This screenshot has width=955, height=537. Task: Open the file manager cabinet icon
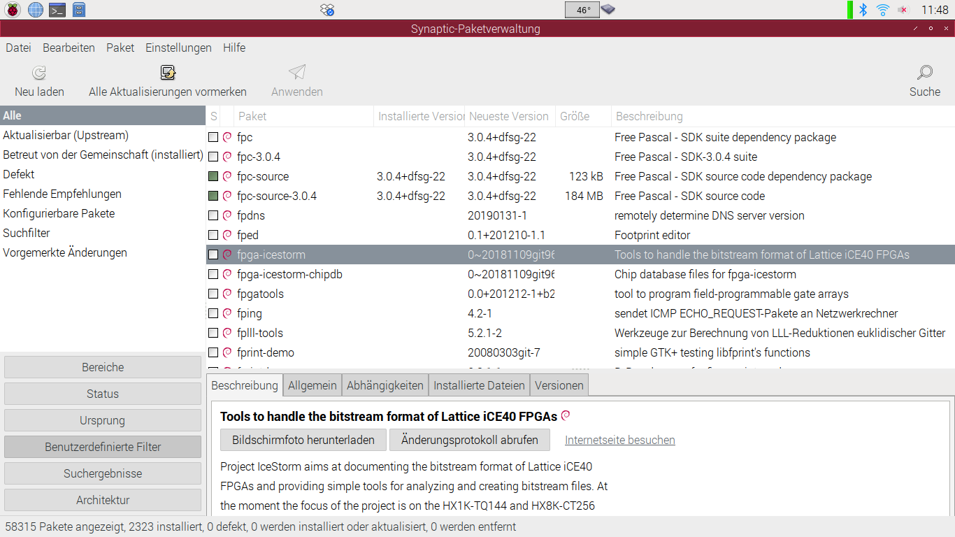(x=79, y=10)
